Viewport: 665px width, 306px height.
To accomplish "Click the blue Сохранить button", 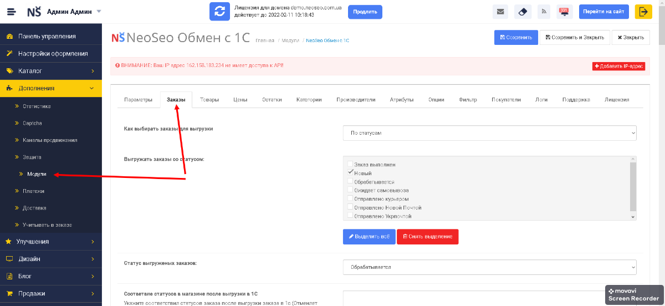I will [516, 37].
